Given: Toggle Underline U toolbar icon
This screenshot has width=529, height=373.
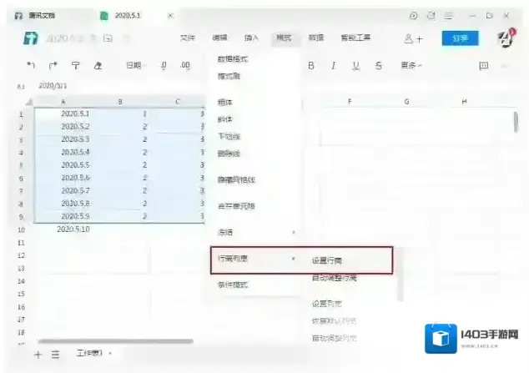Looking at the screenshot, I should pos(355,65).
